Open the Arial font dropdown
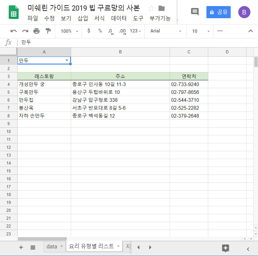 [x=166, y=31]
